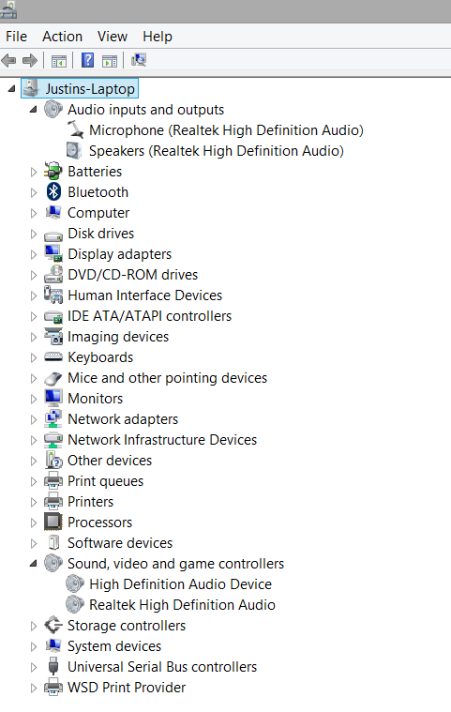Click the Microphone device icon
Image resolution: width=451 pixels, height=712 pixels.
tap(75, 129)
